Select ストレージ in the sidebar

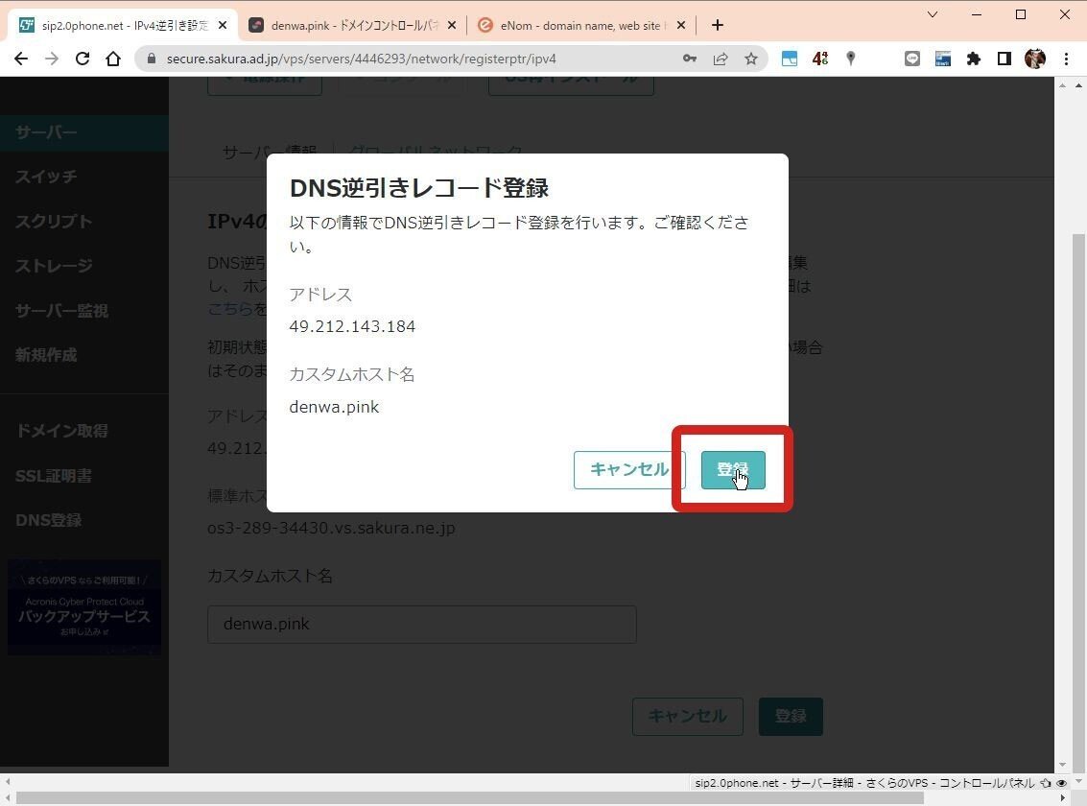pos(54,266)
